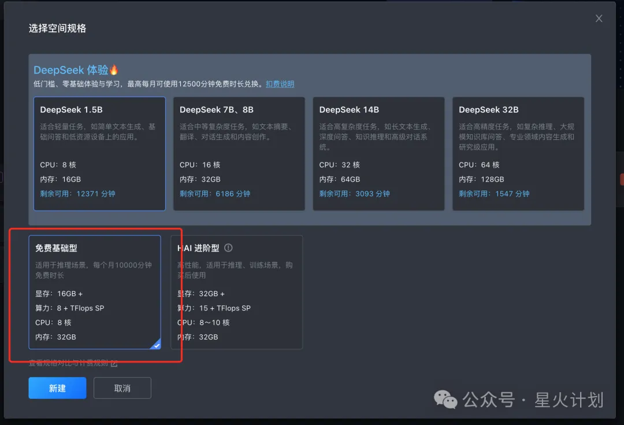The image size is (624, 425).
Task: Choose the DeepSeek 14B spec card
Action: pyautogui.click(x=378, y=154)
